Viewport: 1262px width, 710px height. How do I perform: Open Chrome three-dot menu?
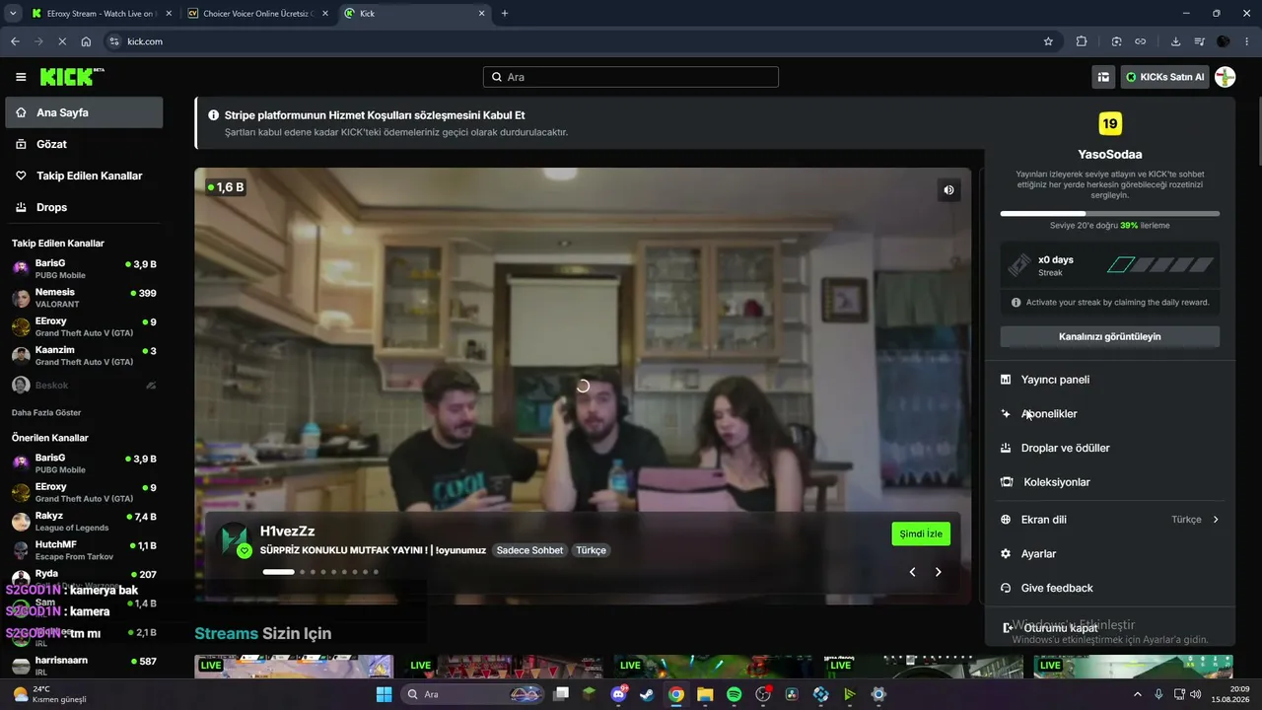(1246, 41)
